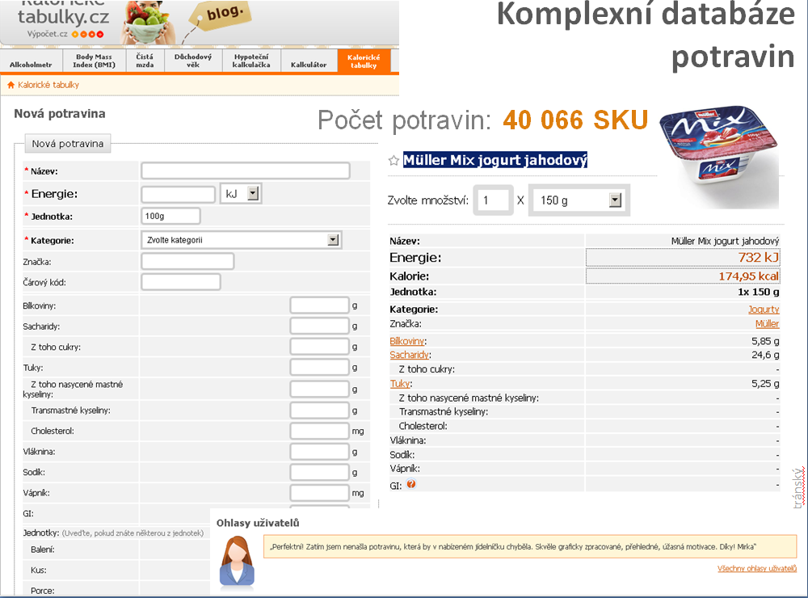The width and height of the screenshot is (808, 598).
Task: Click the Výpočet.cz text under the logo
Action: (48, 34)
